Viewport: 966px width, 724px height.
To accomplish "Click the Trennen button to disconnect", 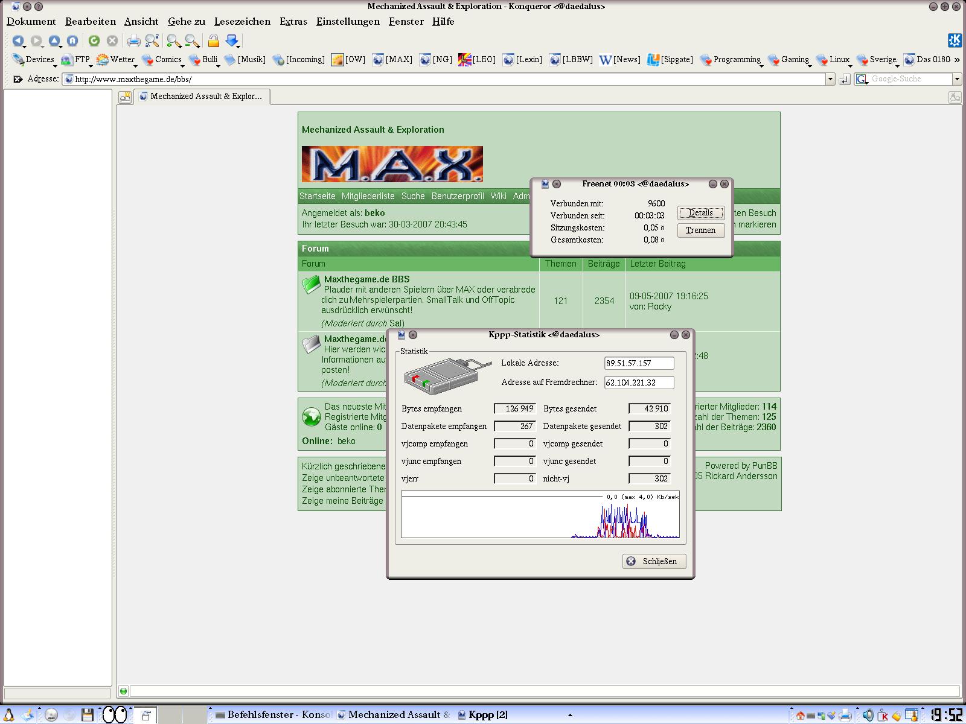I will (700, 230).
